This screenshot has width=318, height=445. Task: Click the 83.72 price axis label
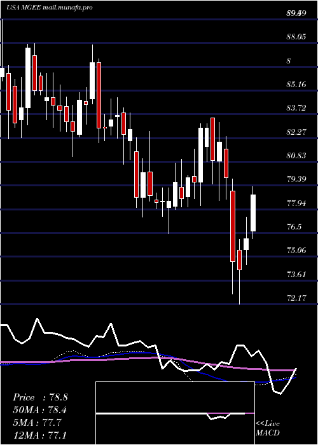pyautogui.click(x=296, y=108)
